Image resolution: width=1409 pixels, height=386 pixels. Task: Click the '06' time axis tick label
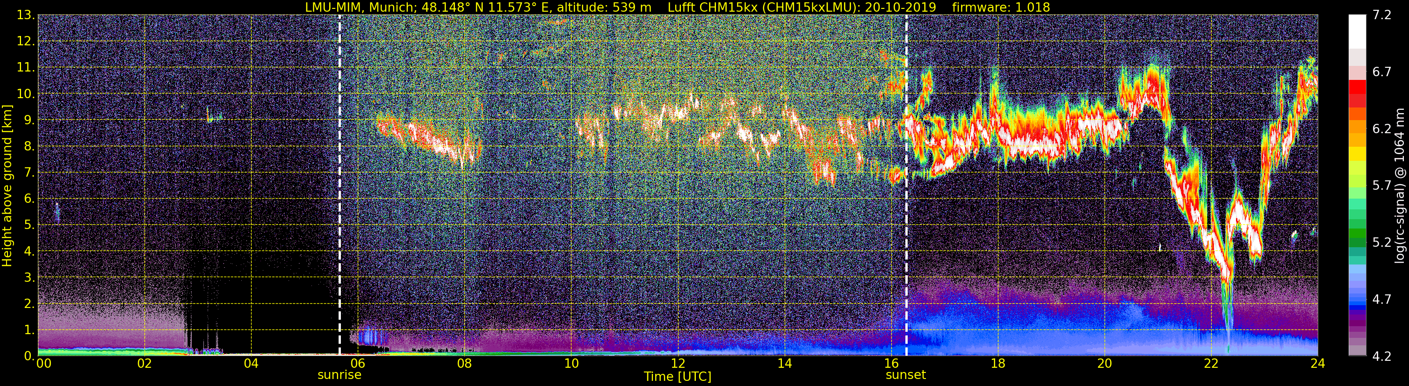coord(358,364)
